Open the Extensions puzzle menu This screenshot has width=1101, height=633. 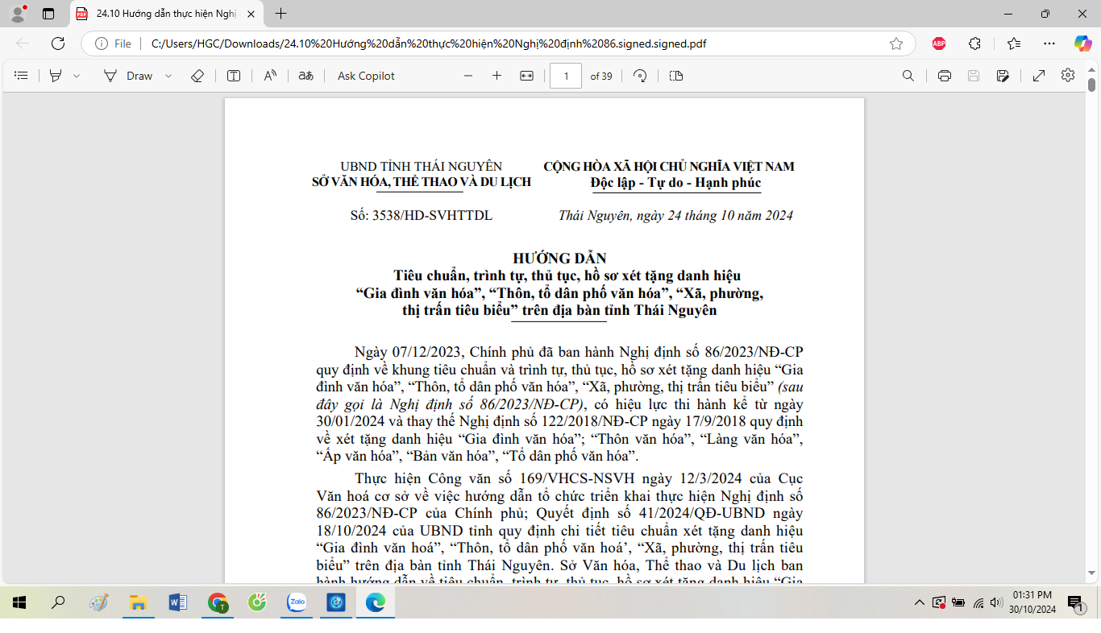[x=975, y=43]
